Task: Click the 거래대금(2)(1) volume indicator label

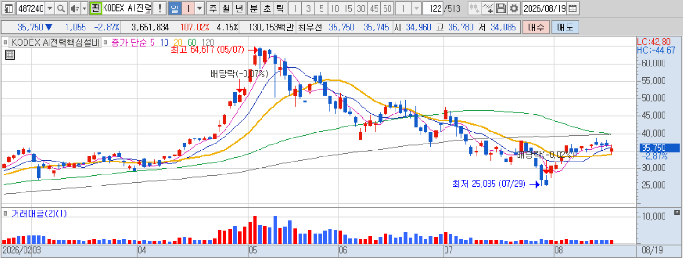Action: click(39, 213)
